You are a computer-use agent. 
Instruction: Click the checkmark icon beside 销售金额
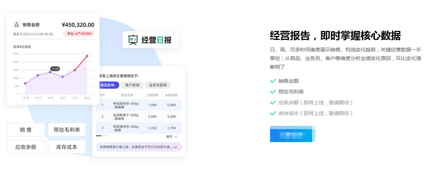point(273,81)
